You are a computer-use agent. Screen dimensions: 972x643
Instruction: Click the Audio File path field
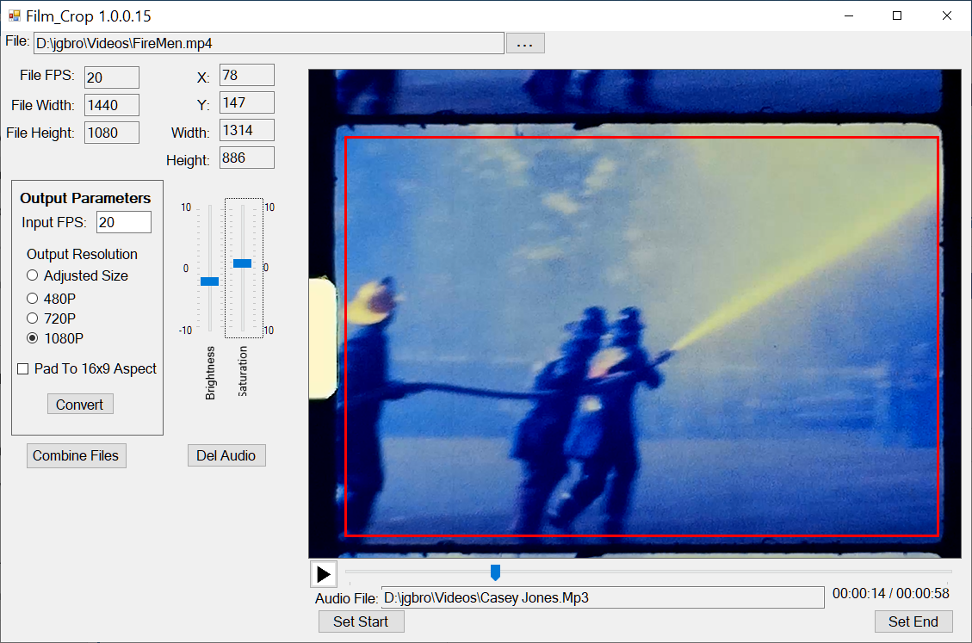coord(603,597)
